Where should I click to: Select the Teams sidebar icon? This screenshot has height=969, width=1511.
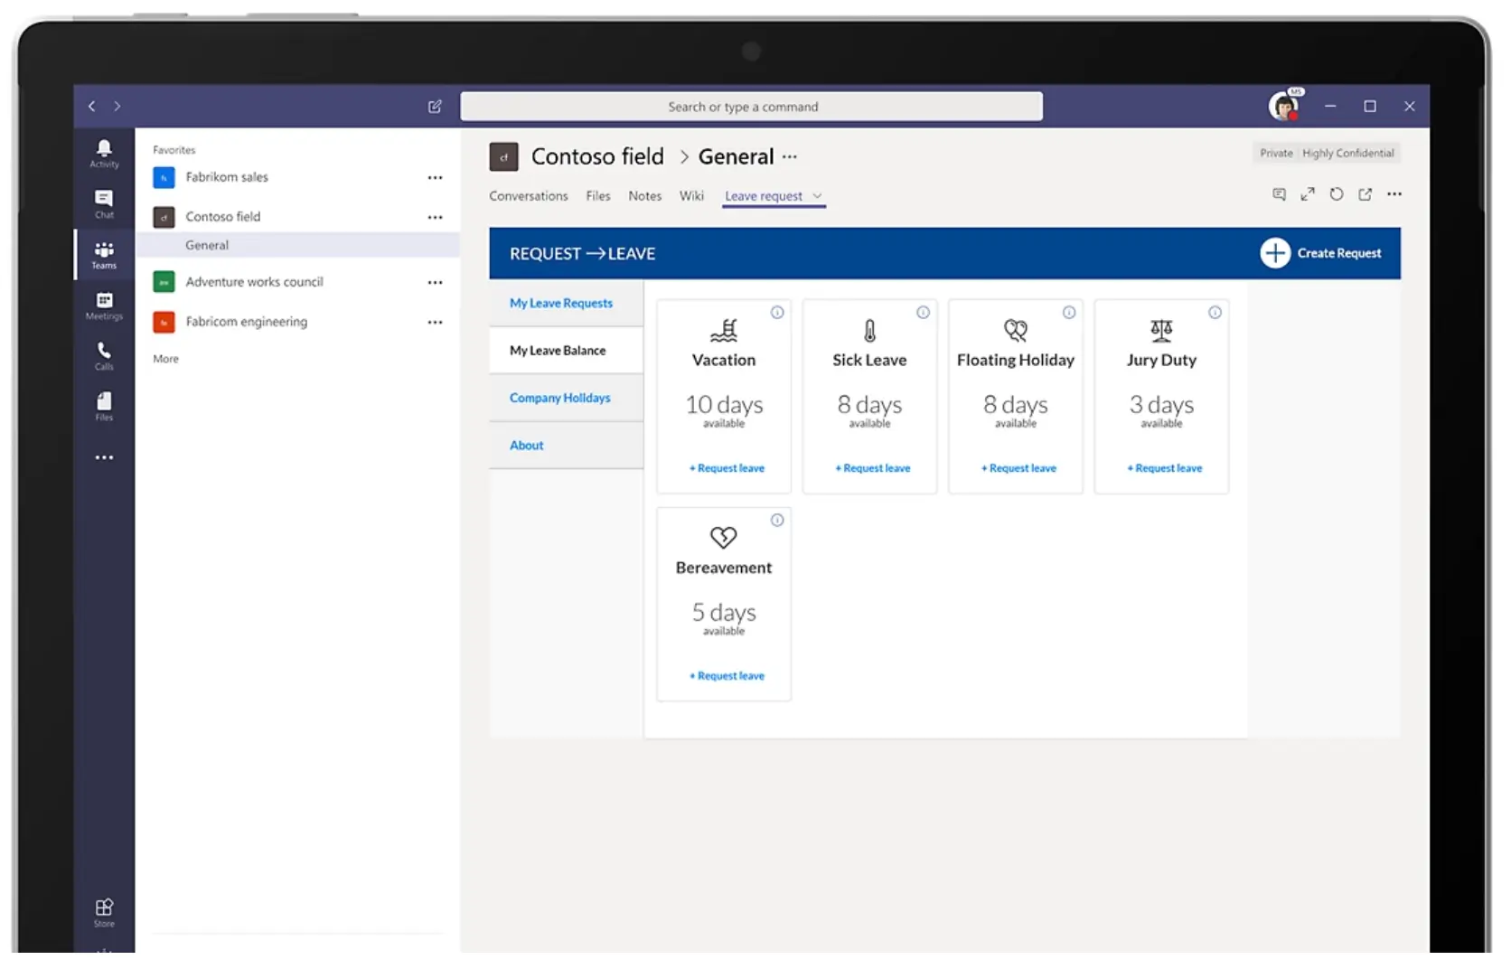pyautogui.click(x=104, y=255)
